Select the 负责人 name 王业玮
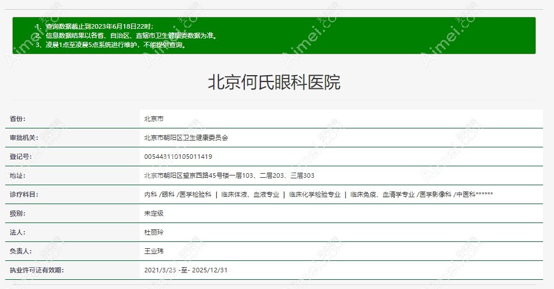The image size is (554, 289). [153, 251]
